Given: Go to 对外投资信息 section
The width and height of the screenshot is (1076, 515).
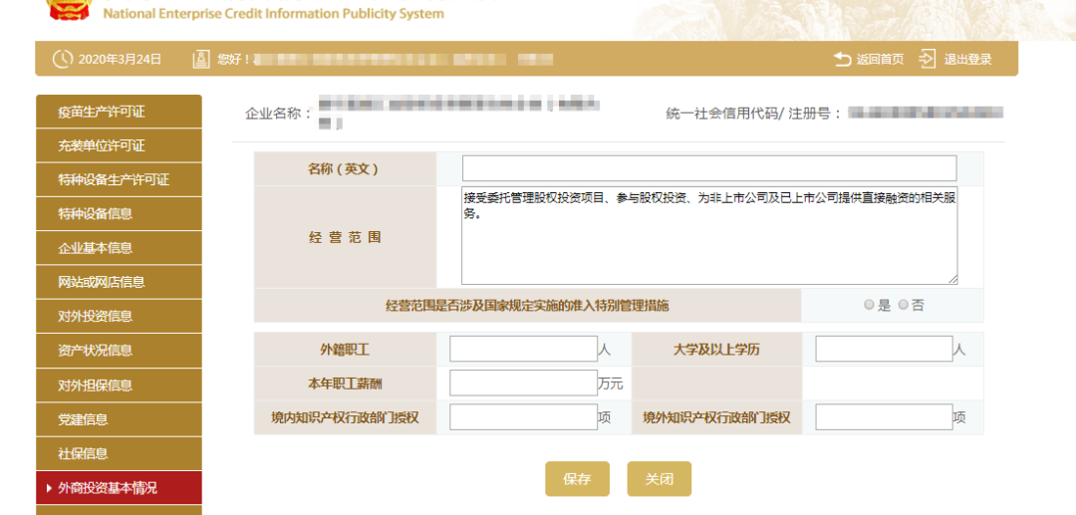Looking at the screenshot, I should [x=118, y=317].
